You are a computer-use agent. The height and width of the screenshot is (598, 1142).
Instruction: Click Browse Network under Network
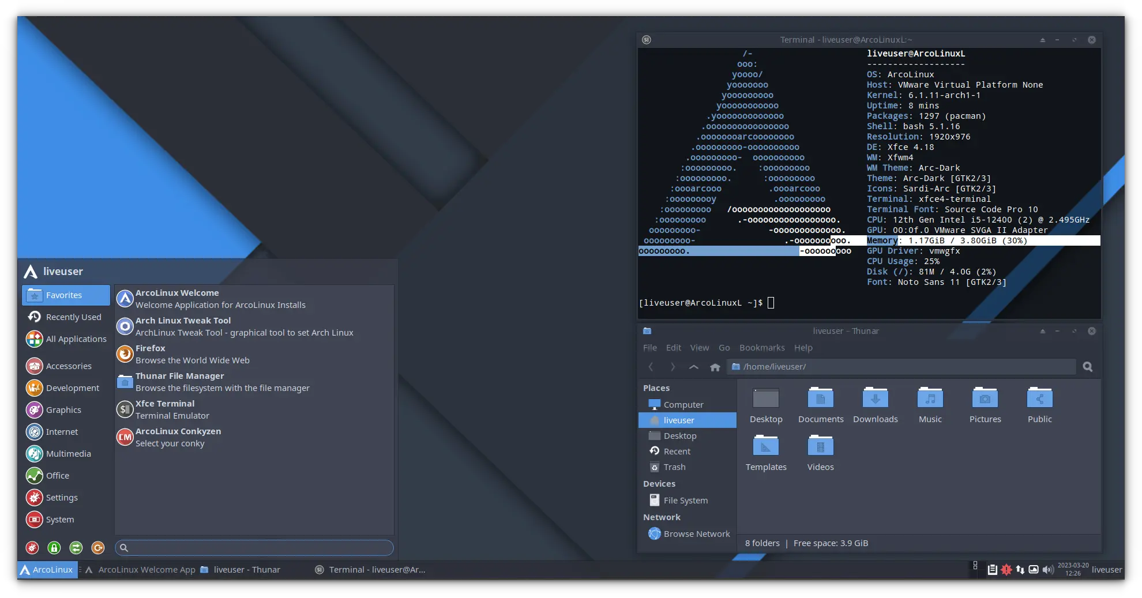tap(697, 534)
